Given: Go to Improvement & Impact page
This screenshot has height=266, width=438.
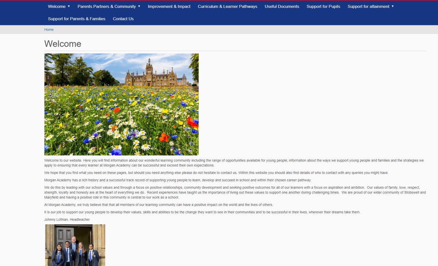Looking at the screenshot, I should click(x=169, y=7).
